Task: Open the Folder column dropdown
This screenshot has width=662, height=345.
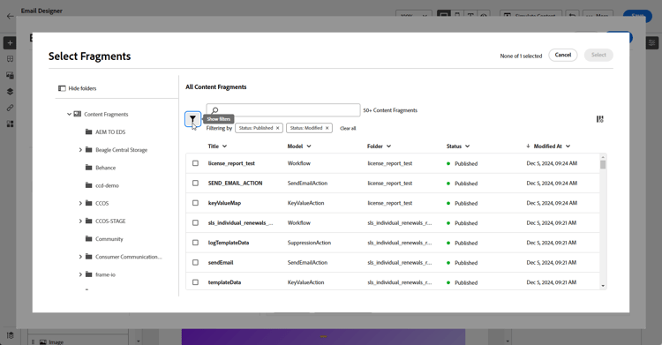Action: (388, 146)
